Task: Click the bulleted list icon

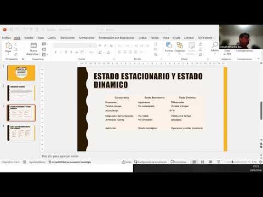Action: pos(119,45)
